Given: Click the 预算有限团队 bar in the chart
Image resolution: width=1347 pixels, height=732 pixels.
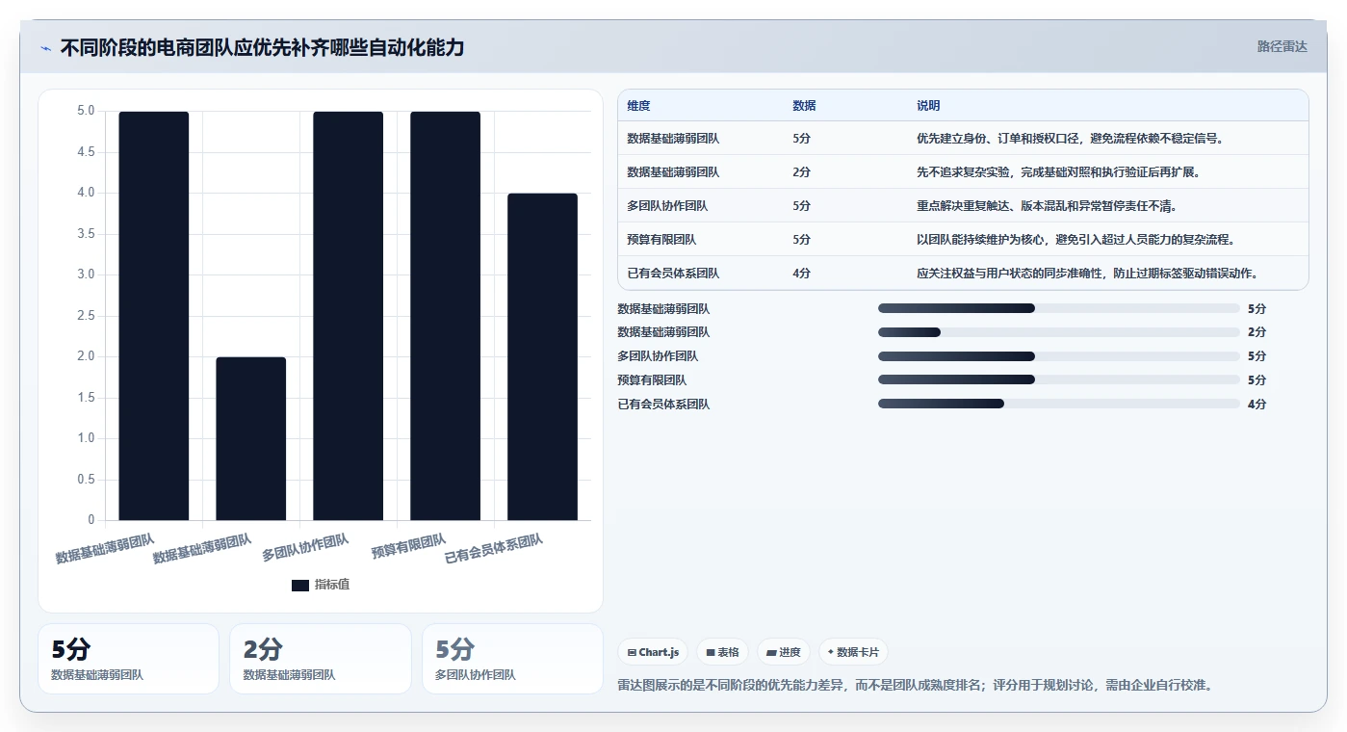Looking at the screenshot, I should pos(445,316).
